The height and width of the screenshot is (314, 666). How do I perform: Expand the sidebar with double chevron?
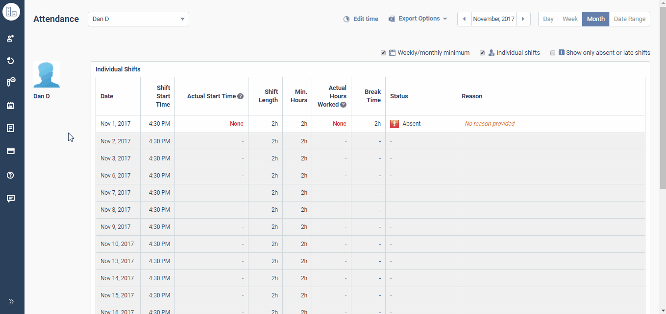11,302
